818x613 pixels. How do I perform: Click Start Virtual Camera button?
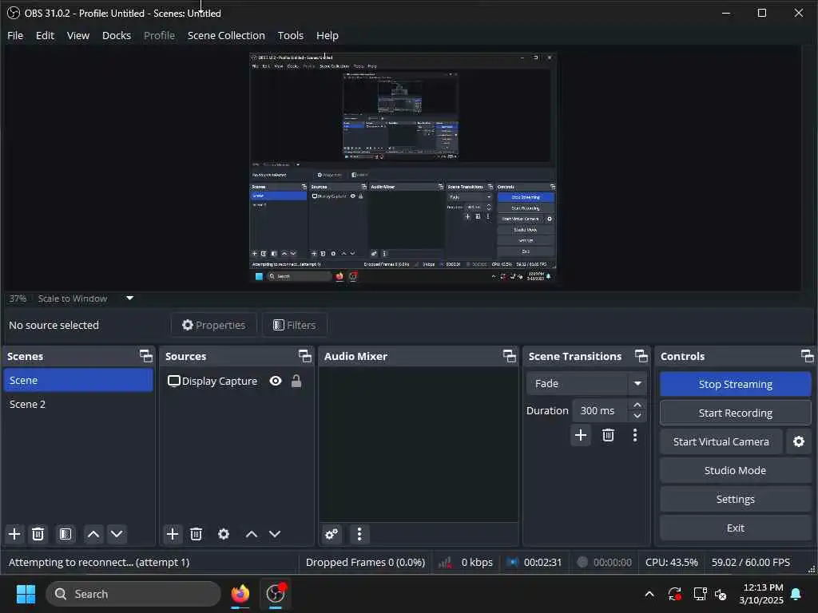pyautogui.click(x=721, y=441)
